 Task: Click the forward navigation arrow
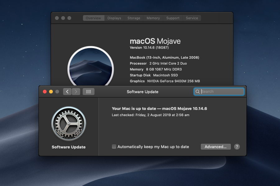point(76,92)
